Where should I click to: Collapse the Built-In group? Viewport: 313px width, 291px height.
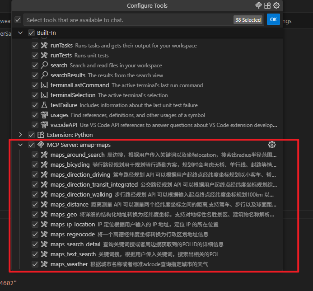[20, 33]
